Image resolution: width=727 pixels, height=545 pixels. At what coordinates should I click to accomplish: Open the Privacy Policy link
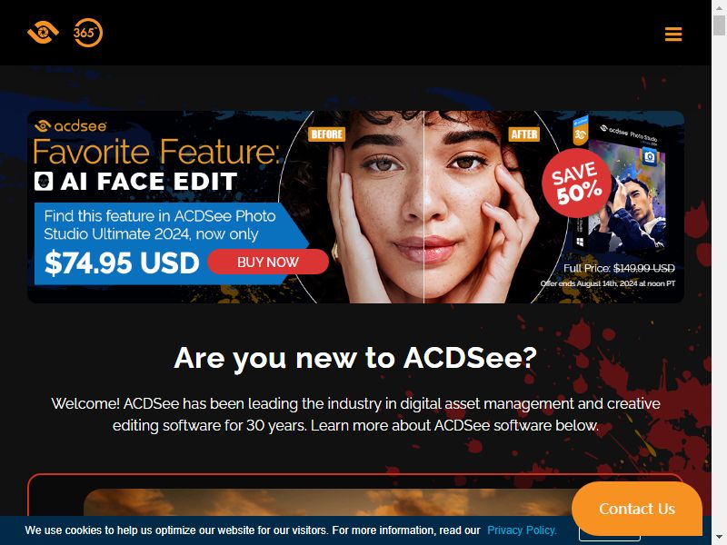point(522,530)
